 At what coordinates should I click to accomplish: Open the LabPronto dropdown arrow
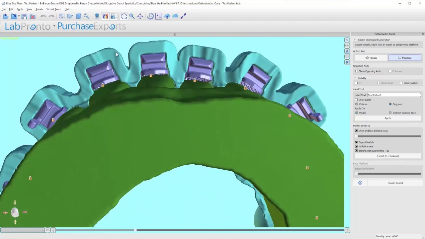[x=54, y=26]
